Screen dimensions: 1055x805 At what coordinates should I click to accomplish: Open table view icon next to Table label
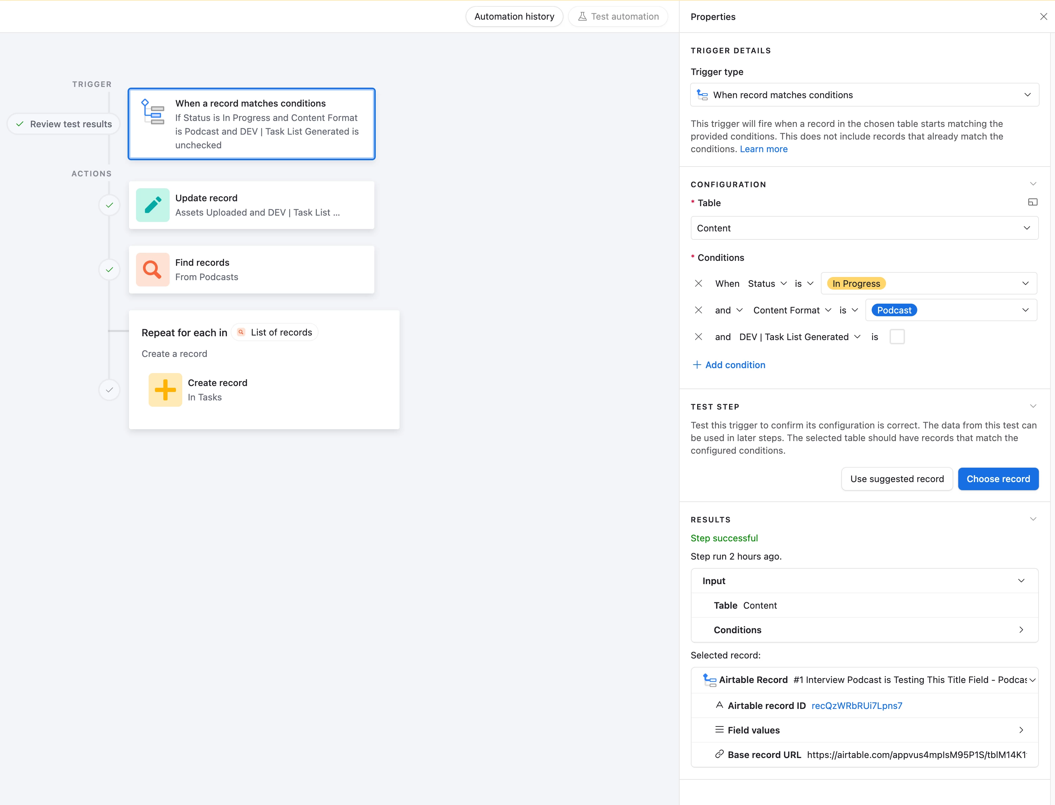(x=1033, y=202)
